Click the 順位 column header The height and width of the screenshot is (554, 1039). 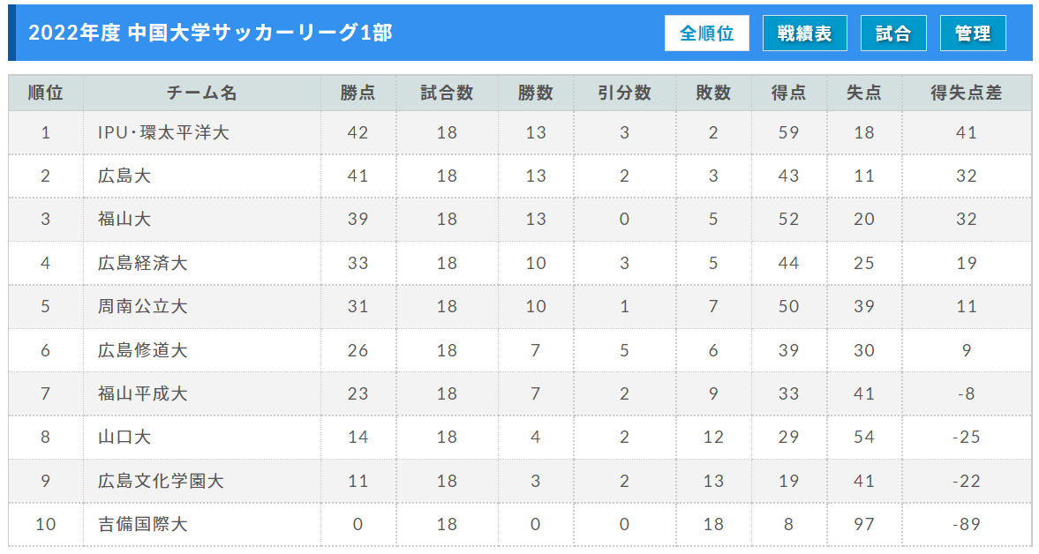click(46, 93)
